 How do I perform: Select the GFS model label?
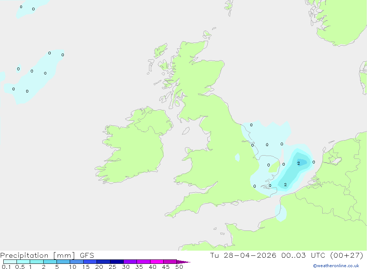[87, 255]
